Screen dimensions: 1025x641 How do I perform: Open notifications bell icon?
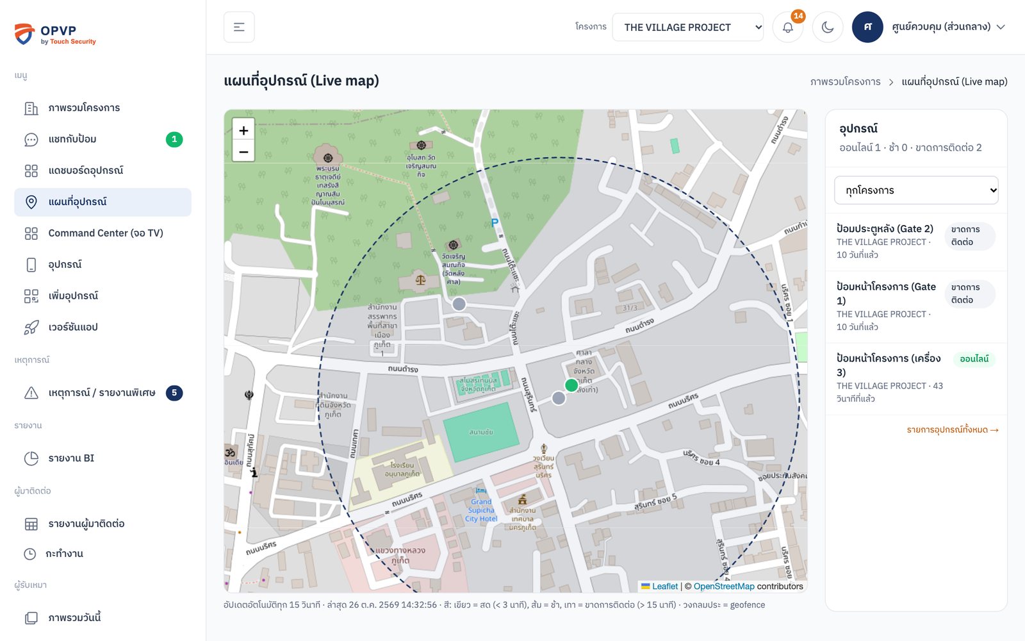coord(788,27)
